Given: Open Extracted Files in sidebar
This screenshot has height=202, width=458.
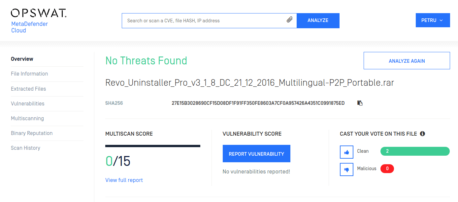Looking at the screenshot, I should (x=28, y=89).
